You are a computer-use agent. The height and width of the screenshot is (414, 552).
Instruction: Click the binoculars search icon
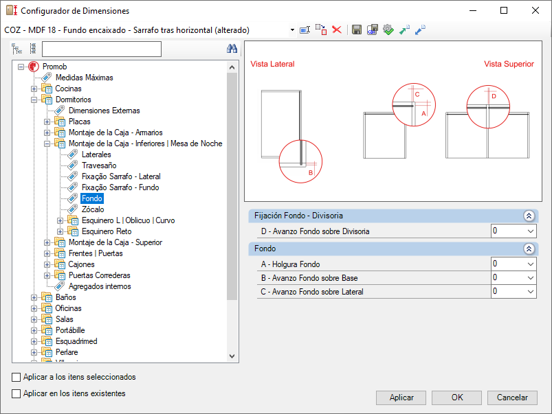click(232, 49)
